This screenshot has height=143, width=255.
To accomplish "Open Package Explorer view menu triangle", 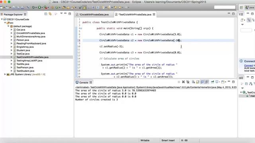I will tap(61, 14).
